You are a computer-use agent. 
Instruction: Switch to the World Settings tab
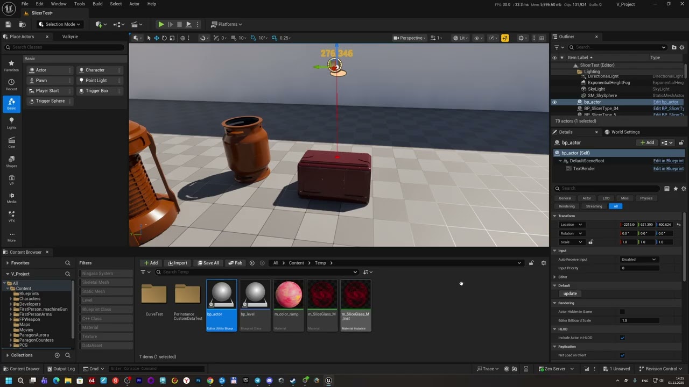[622, 132]
